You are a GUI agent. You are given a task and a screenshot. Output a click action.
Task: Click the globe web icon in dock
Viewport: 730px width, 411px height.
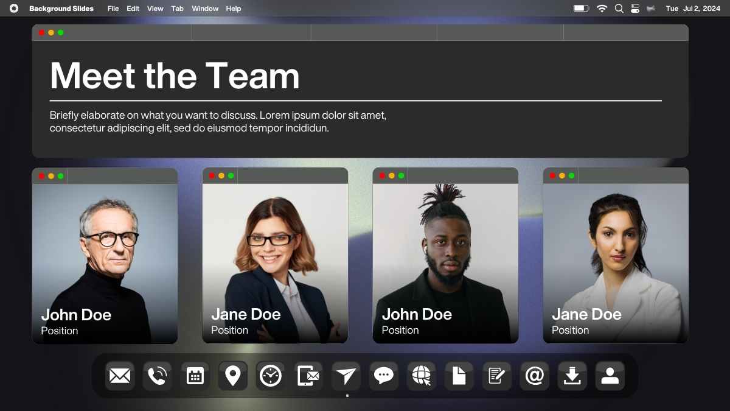[422, 376]
